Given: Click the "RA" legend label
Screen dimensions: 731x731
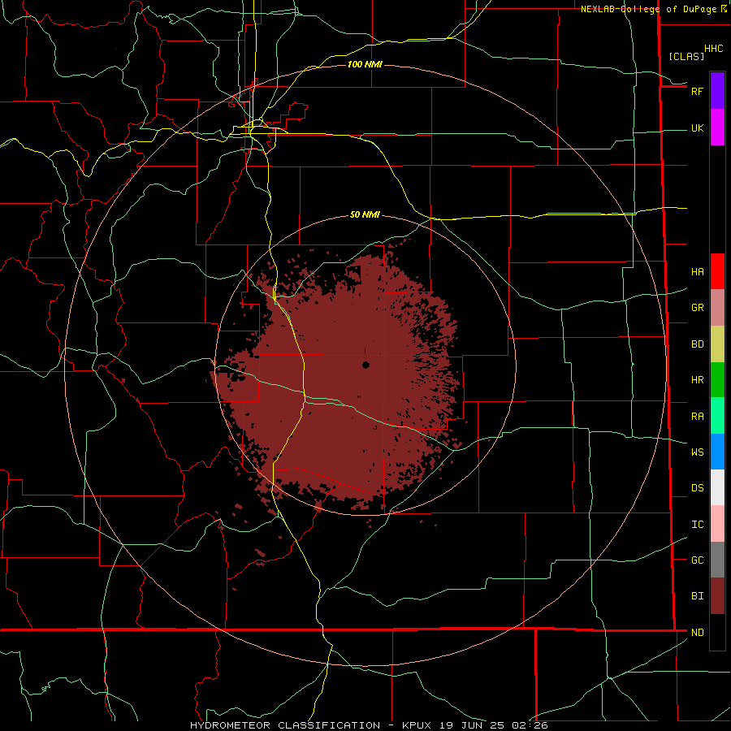Looking at the screenshot, I should [x=698, y=417].
